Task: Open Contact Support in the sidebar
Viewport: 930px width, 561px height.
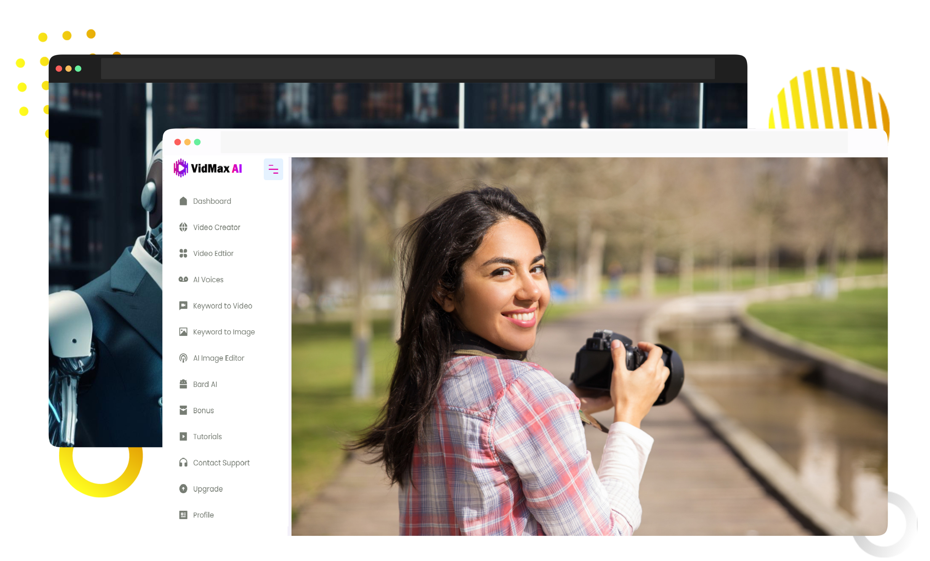Action: pos(221,463)
